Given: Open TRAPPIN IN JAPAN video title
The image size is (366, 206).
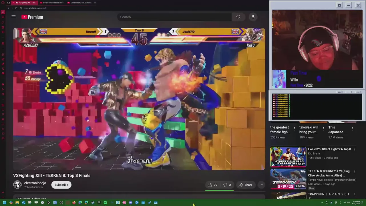Looking at the screenshot, I should (x=329, y=196).
